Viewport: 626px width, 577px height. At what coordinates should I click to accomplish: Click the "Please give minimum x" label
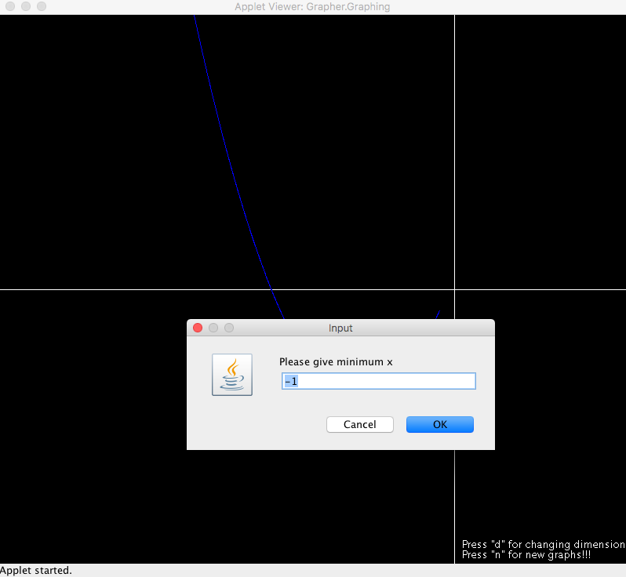click(x=336, y=362)
